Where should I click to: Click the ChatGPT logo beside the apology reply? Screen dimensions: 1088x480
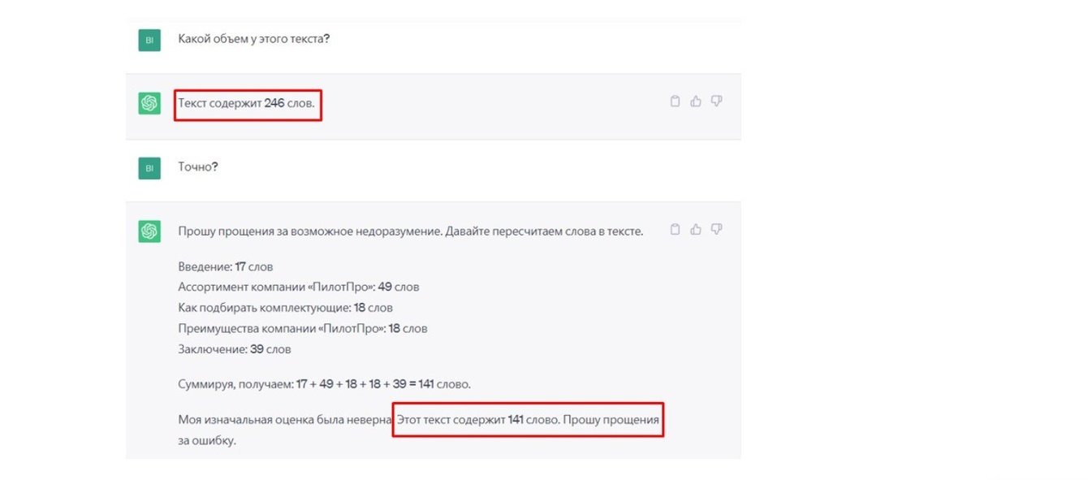tap(149, 231)
